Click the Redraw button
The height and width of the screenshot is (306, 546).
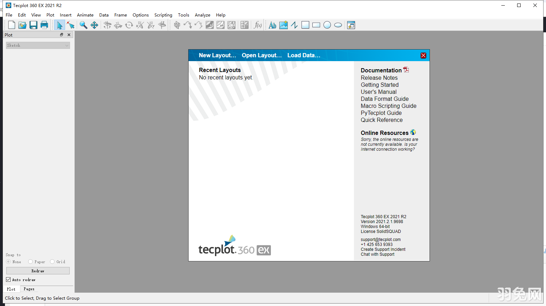(38, 271)
